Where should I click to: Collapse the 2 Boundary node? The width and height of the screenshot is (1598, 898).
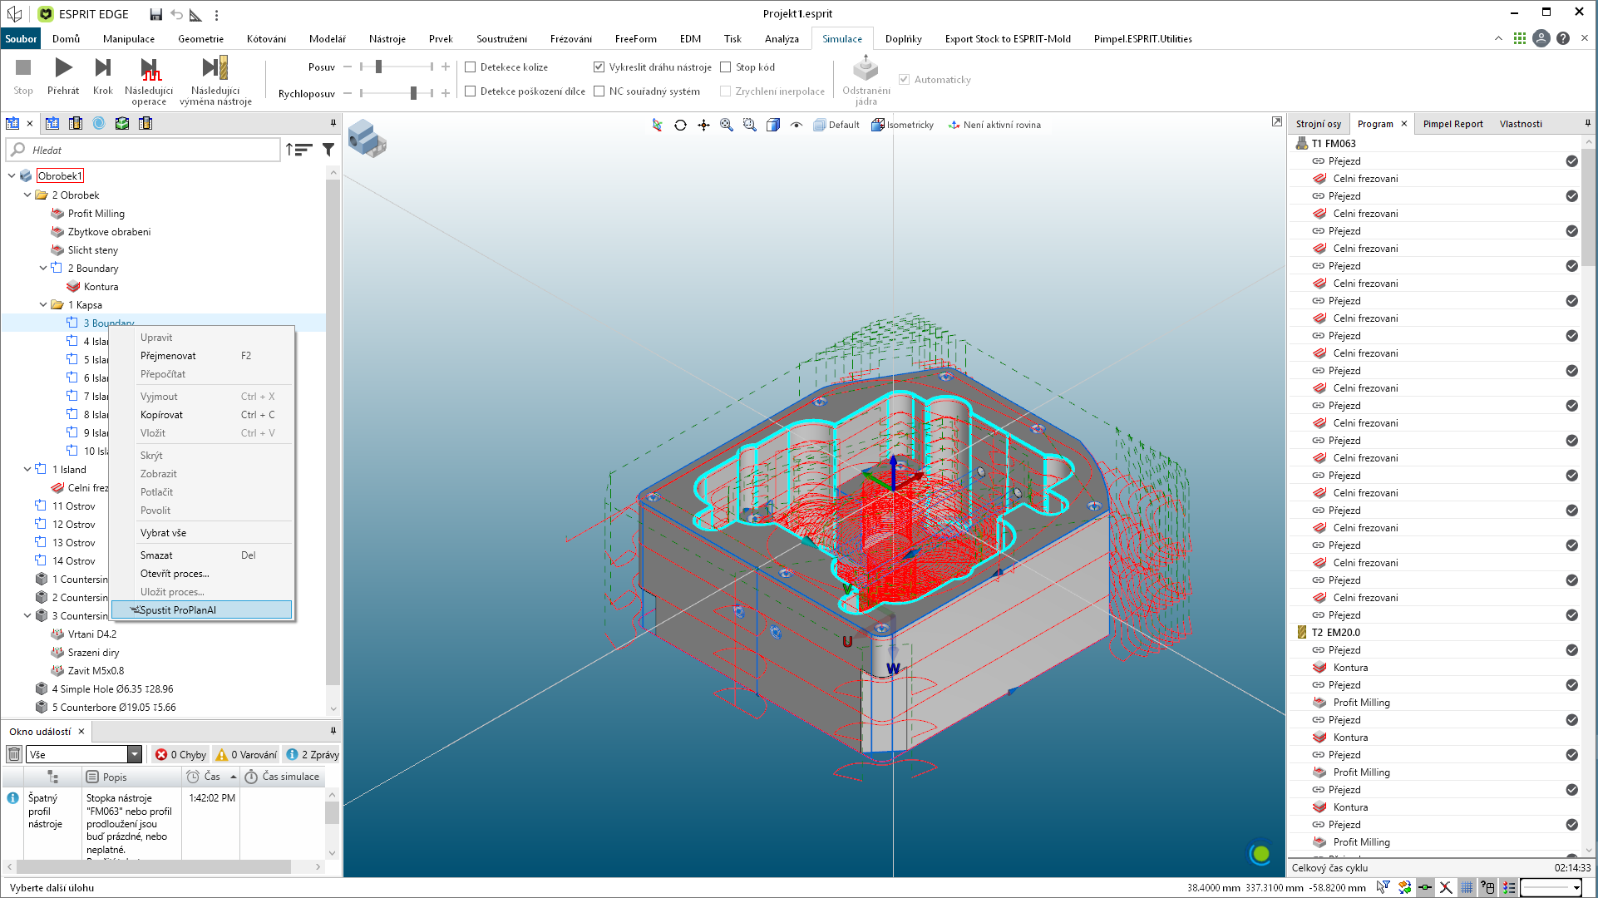point(43,268)
